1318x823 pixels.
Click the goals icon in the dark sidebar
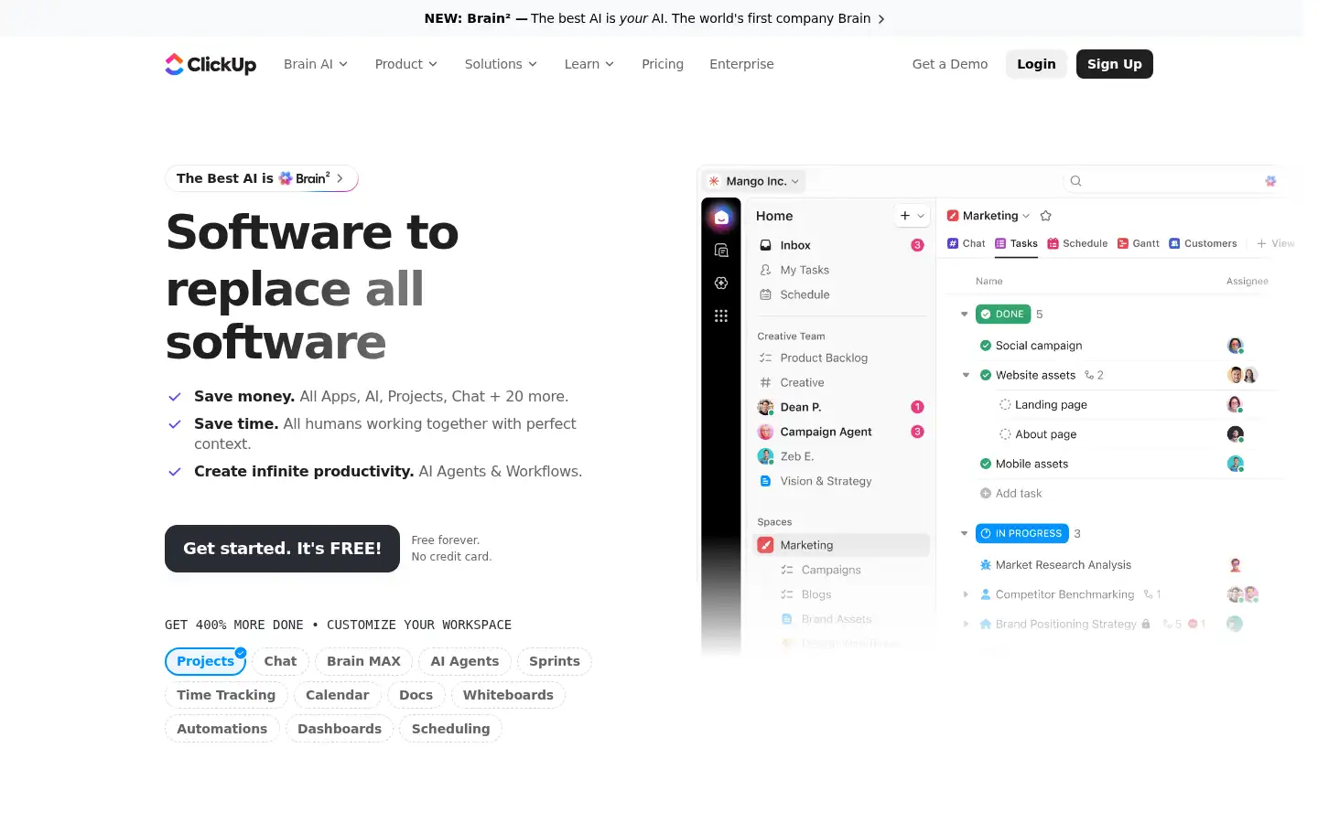click(x=721, y=283)
